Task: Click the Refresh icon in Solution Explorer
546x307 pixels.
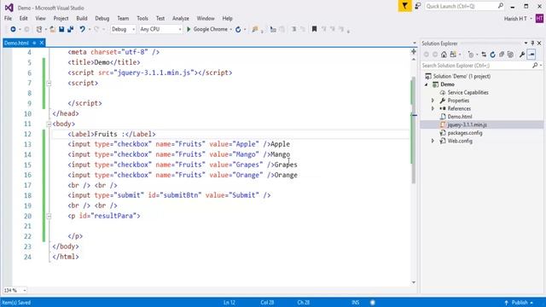Action: tap(492, 55)
